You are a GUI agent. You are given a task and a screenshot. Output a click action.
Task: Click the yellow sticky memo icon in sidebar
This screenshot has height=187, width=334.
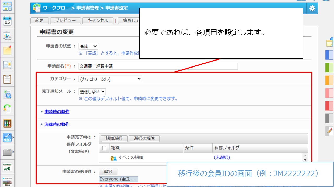click(7, 50)
